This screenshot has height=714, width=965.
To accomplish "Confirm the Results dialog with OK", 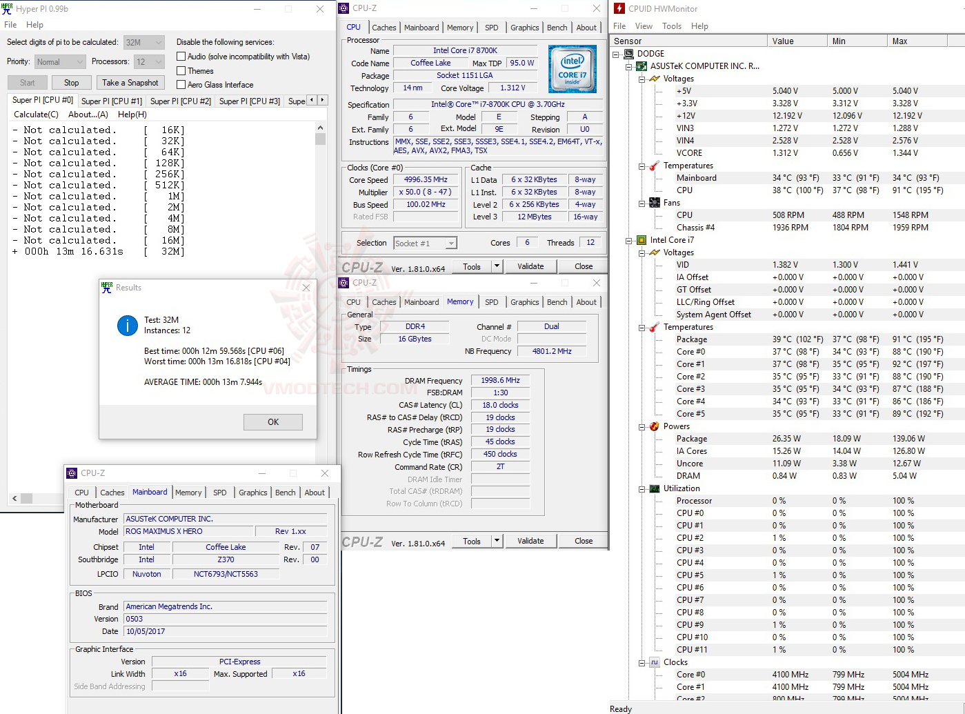I will tap(273, 422).
